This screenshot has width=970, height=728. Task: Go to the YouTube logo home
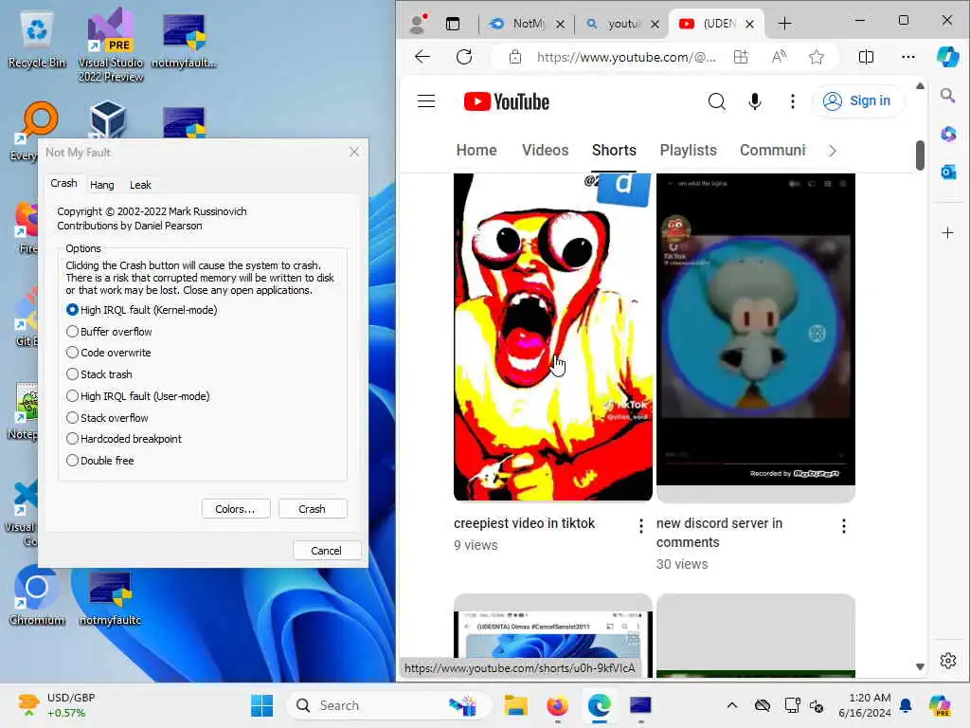pyautogui.click(x=507, y=101)
